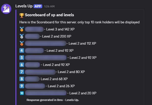The height and width of the screenshot is (105, 152).
Task: Open blurred user with Level 2 and 20 XP
Action: point(46,93)
